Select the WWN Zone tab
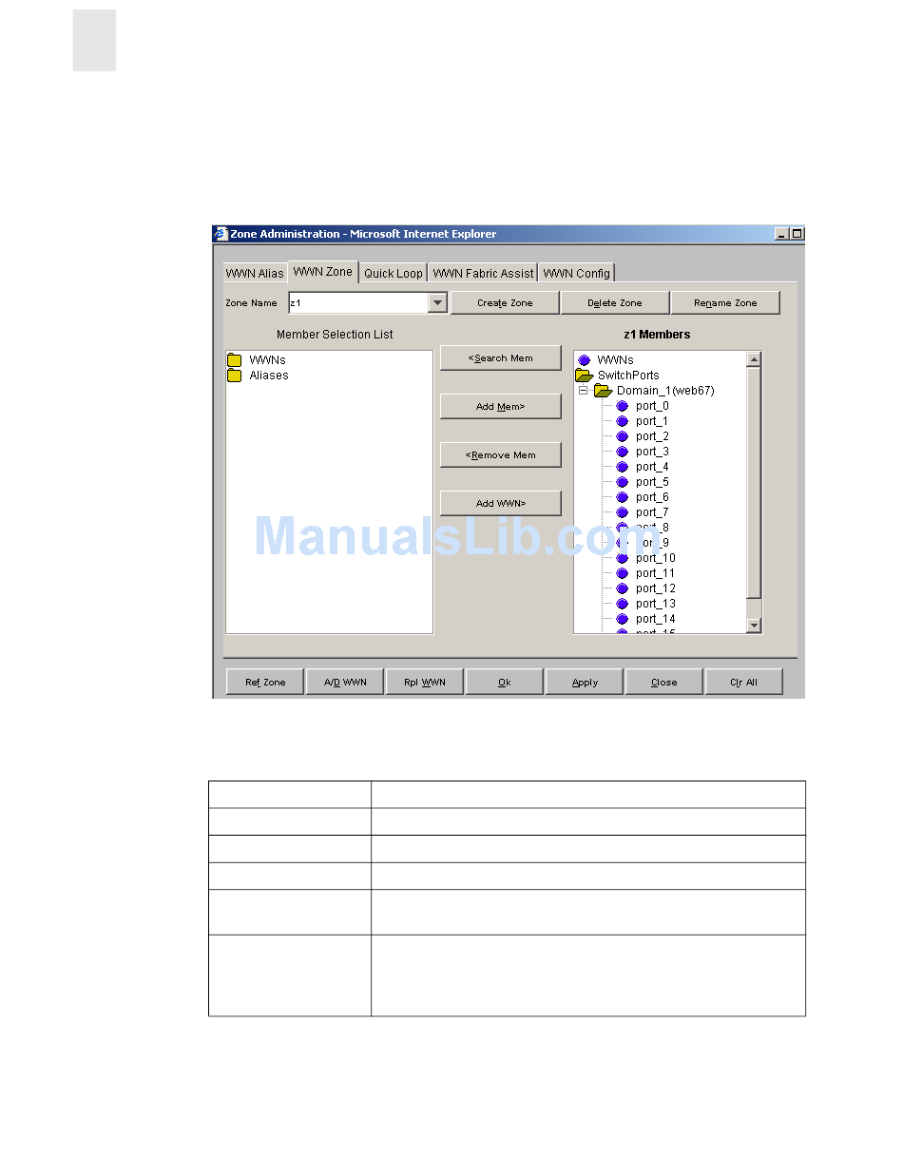The image size is (903, 1176). point(322,271)
